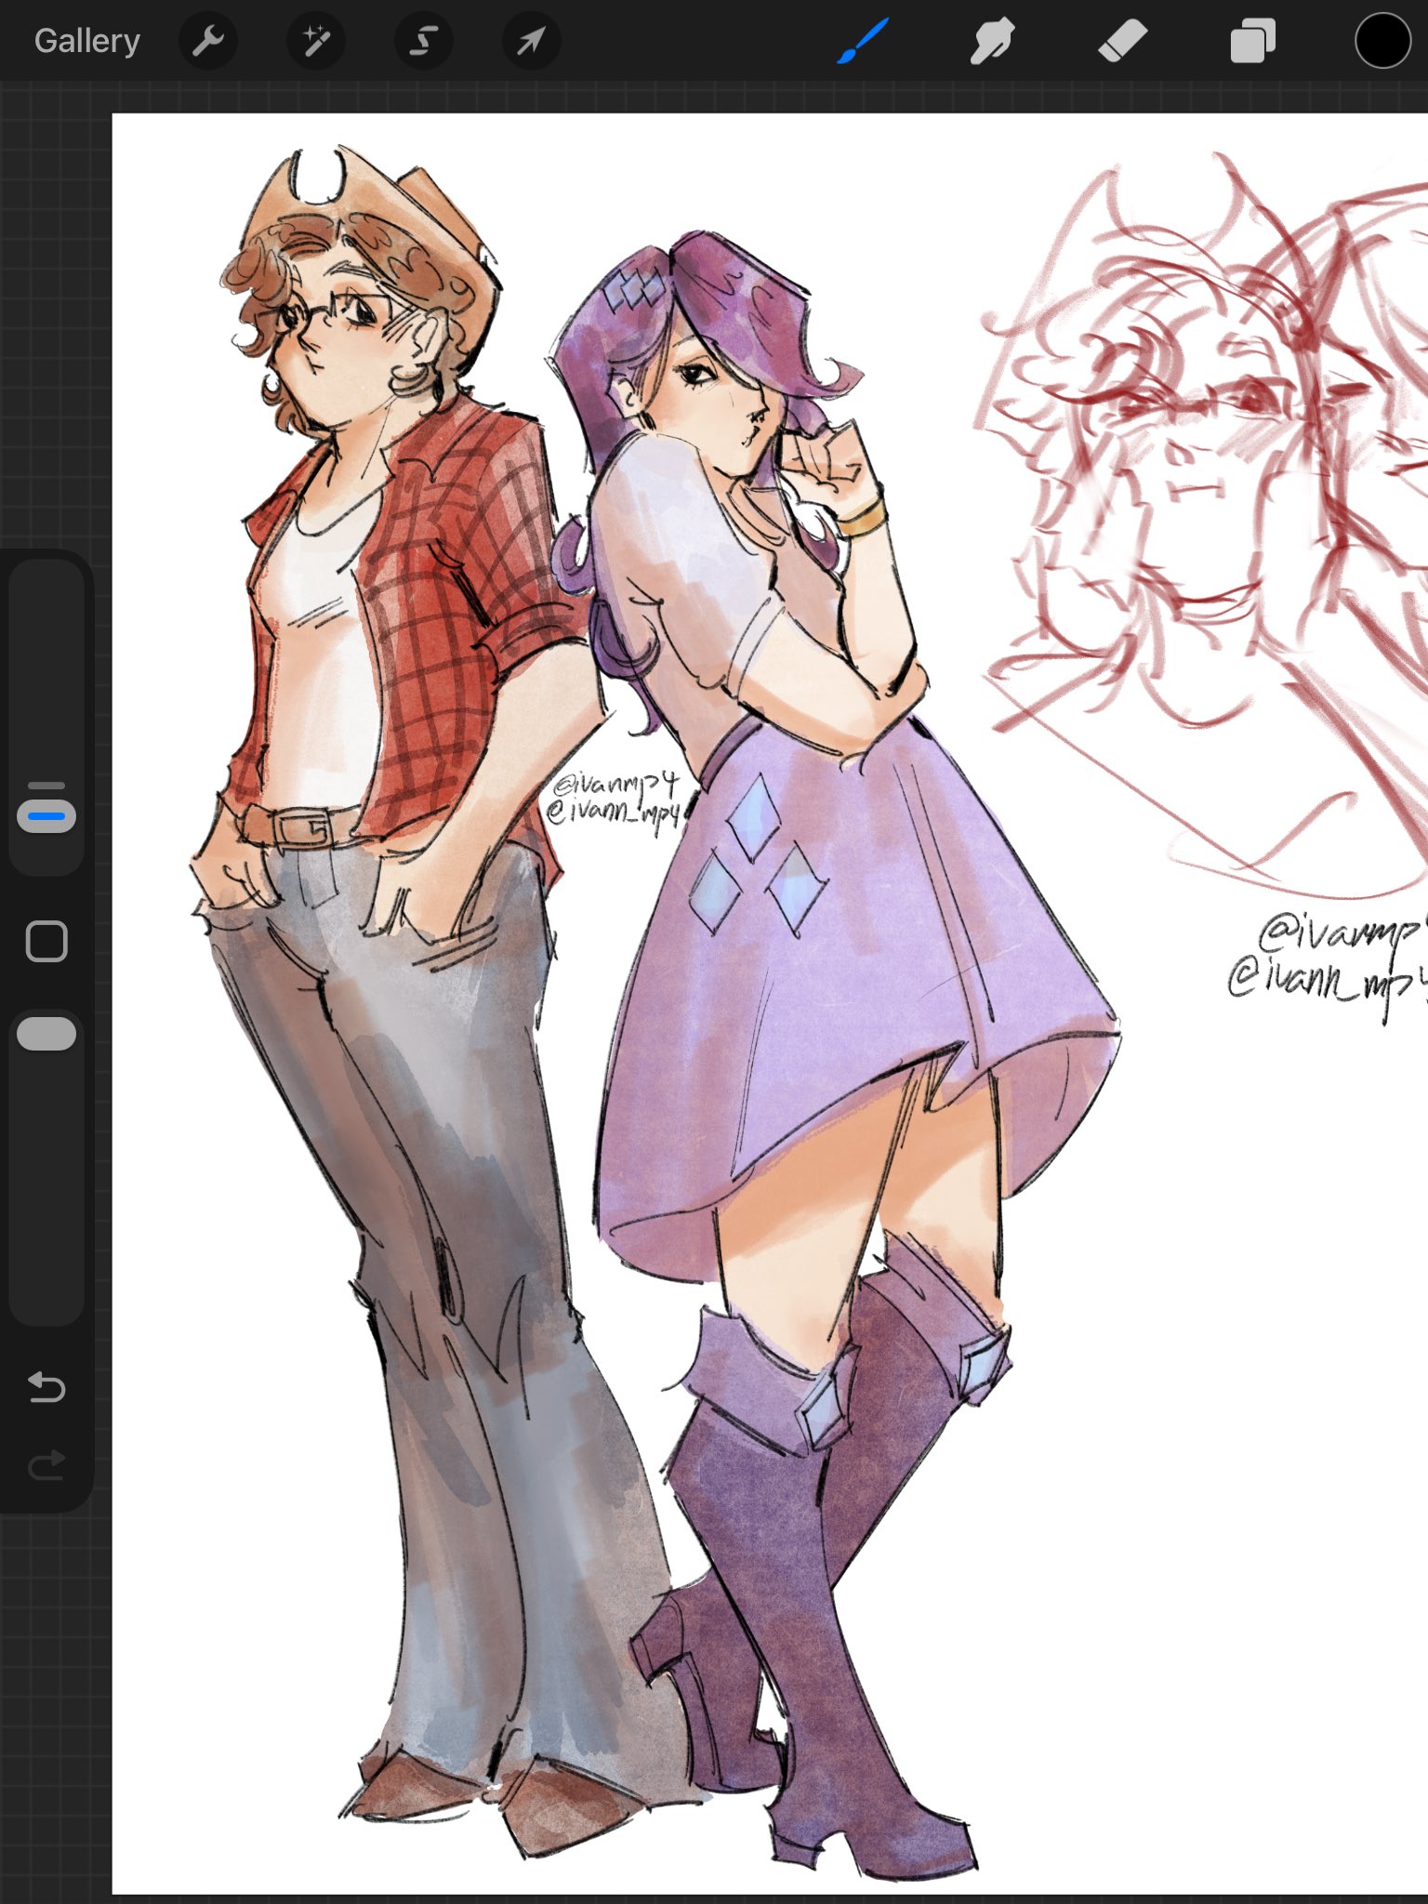Open the Adjustments magic wand menu

point(315,41)
